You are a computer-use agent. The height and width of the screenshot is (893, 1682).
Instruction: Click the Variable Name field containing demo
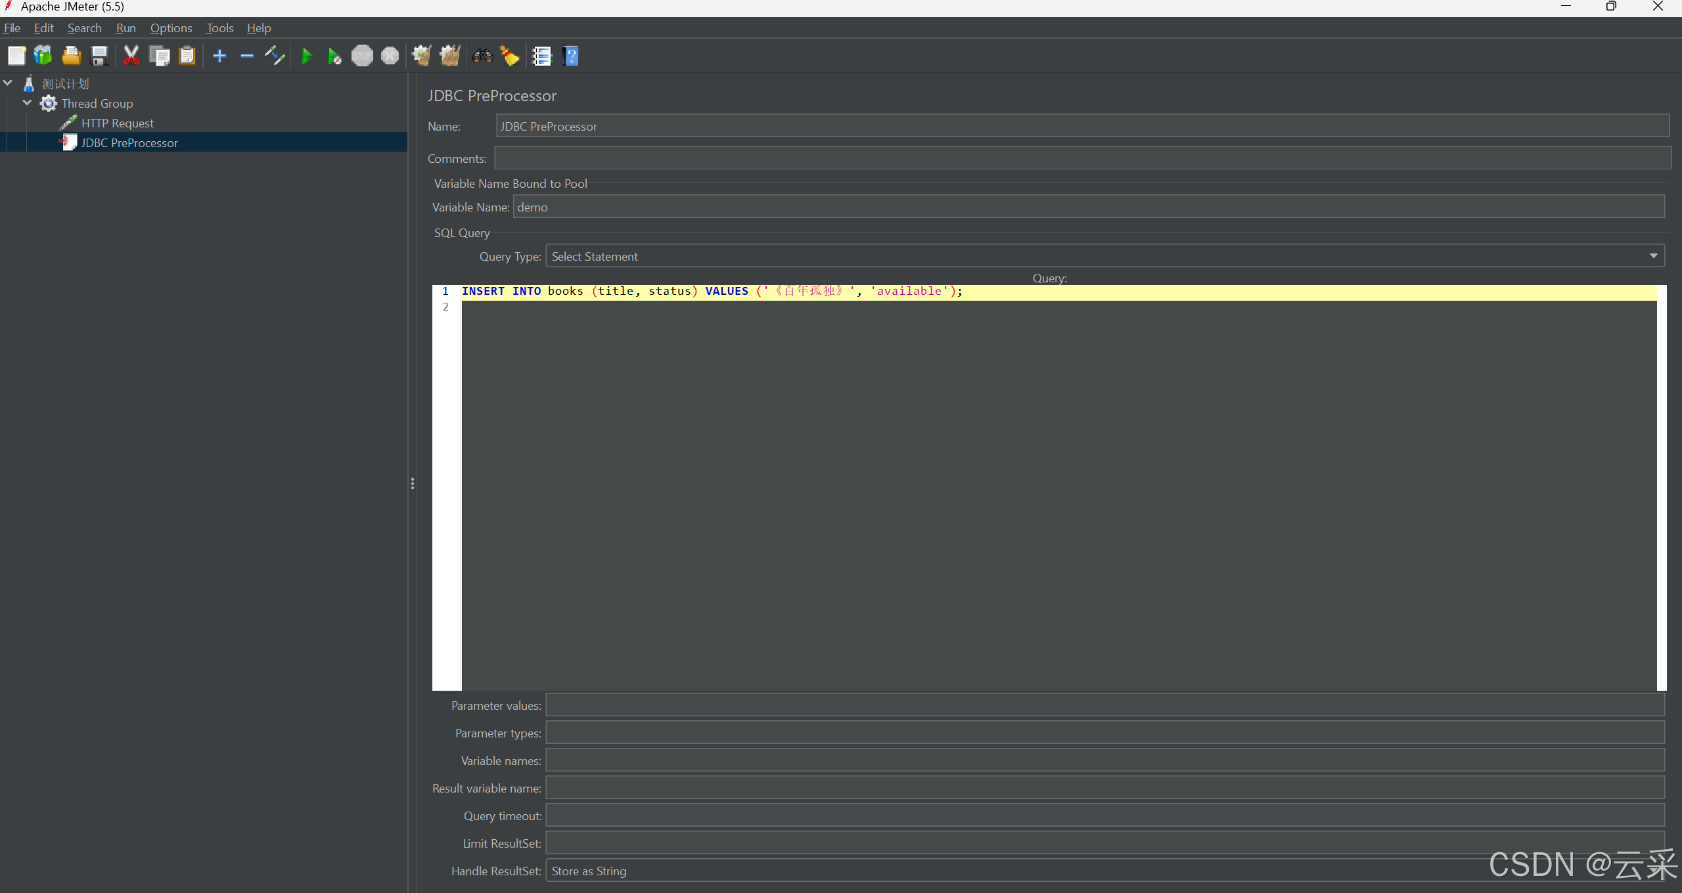tap(1089, 207)
